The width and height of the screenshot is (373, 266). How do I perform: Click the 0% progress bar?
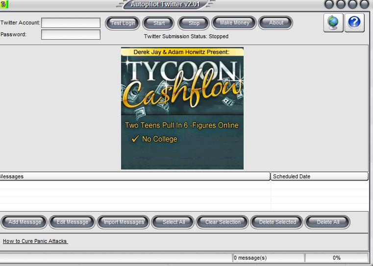coord(336,258)
